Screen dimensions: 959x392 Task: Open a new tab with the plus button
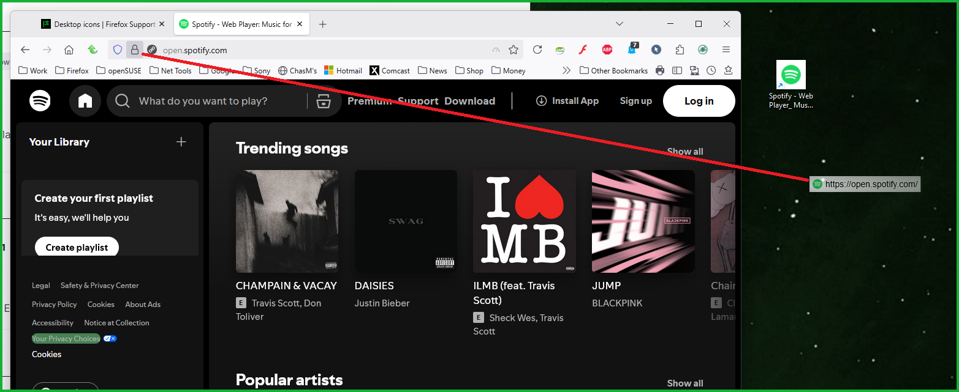323,24
